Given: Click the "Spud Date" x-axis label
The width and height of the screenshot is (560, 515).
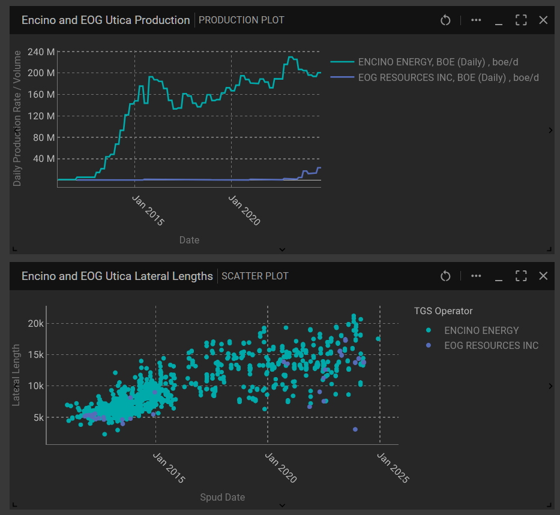Looking at the screenshot, I should pyautogui.click(x=223, y=497).
